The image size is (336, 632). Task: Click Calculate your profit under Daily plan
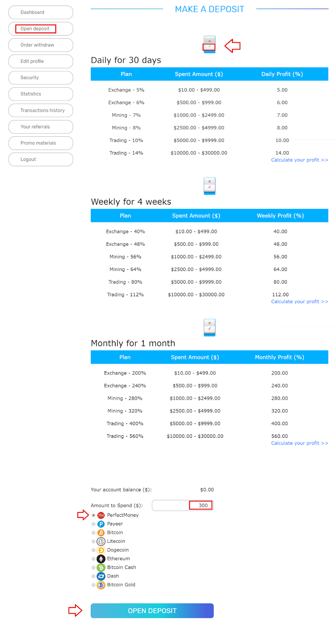299,160
